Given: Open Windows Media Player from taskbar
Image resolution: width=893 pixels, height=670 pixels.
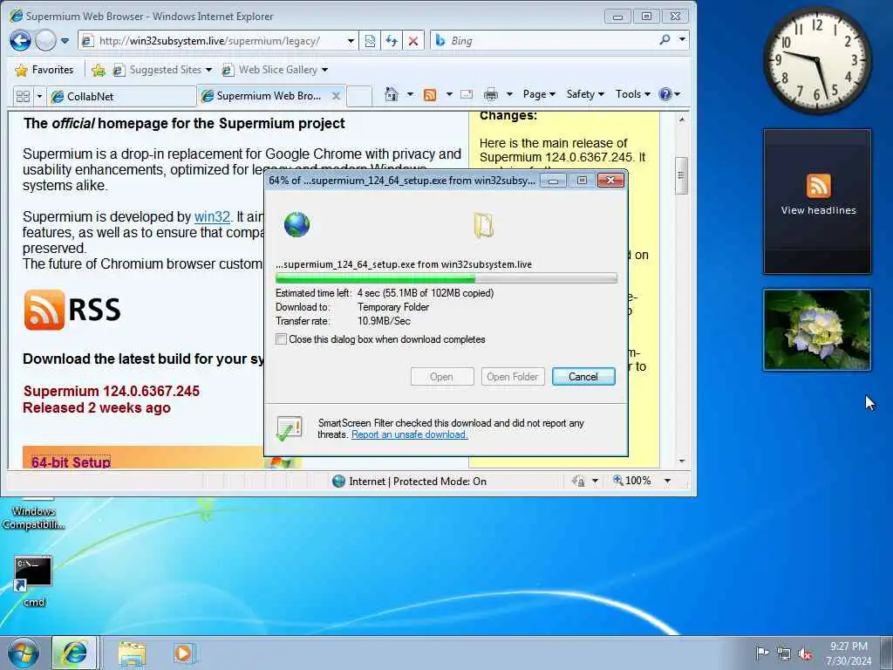Looking at the screenshot, I should point(184,653).
